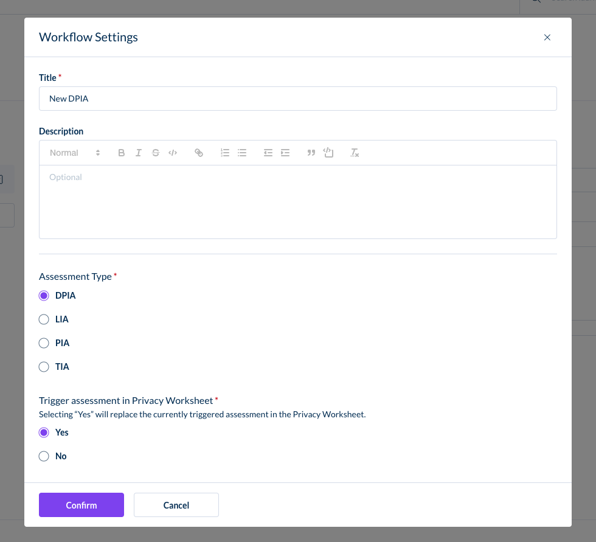Close the Workflow Settings dialog

pyautogui.click(x=547, y=37)
